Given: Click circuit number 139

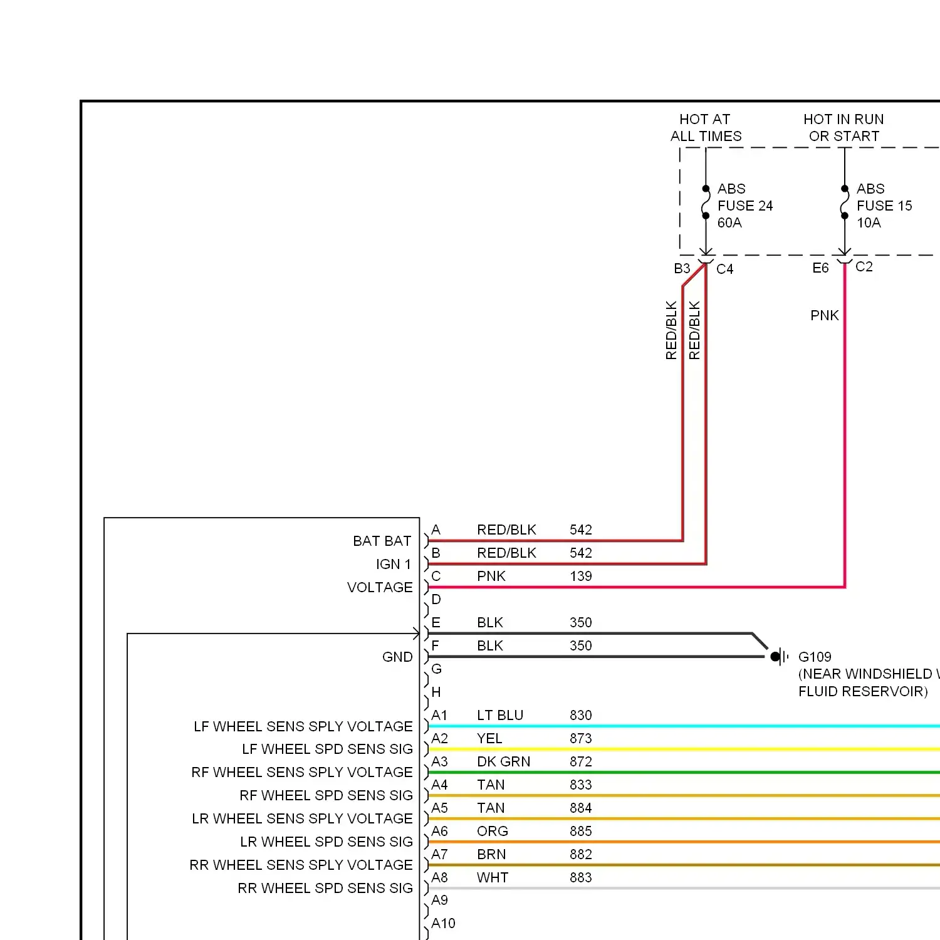Looking at the screenshot, I should point(580,576).
